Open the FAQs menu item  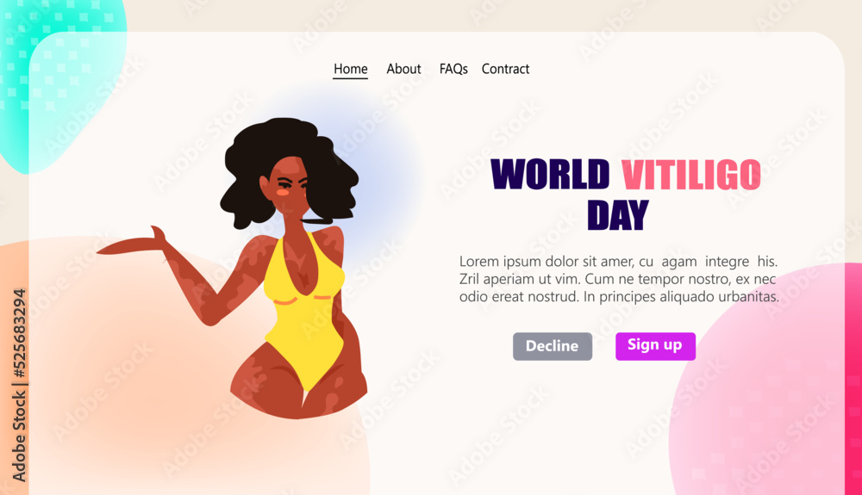click(x=453, y=69)
